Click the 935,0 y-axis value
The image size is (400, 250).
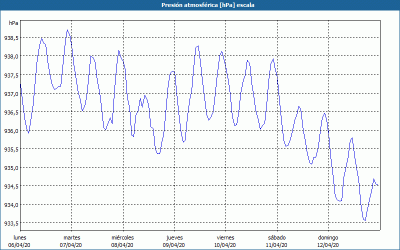pos(11,168)
